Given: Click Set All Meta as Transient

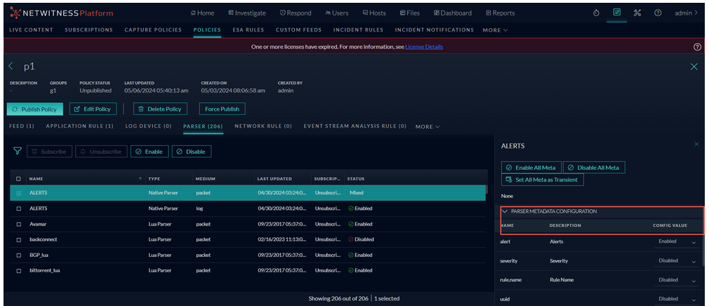Looking at the screenshot, I should [542, 180].
